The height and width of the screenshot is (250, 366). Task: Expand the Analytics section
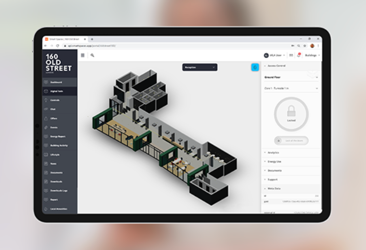tap(291, 152)
